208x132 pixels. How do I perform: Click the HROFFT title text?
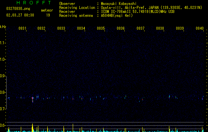tap(34, 3)
